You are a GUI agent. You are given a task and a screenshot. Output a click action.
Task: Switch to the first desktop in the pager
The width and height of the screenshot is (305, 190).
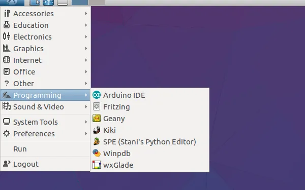tap(80, 3)
